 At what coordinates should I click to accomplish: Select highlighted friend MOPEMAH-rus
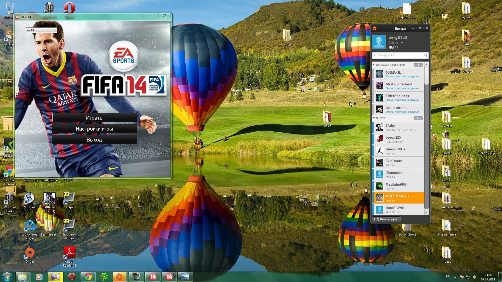(398, 198)
